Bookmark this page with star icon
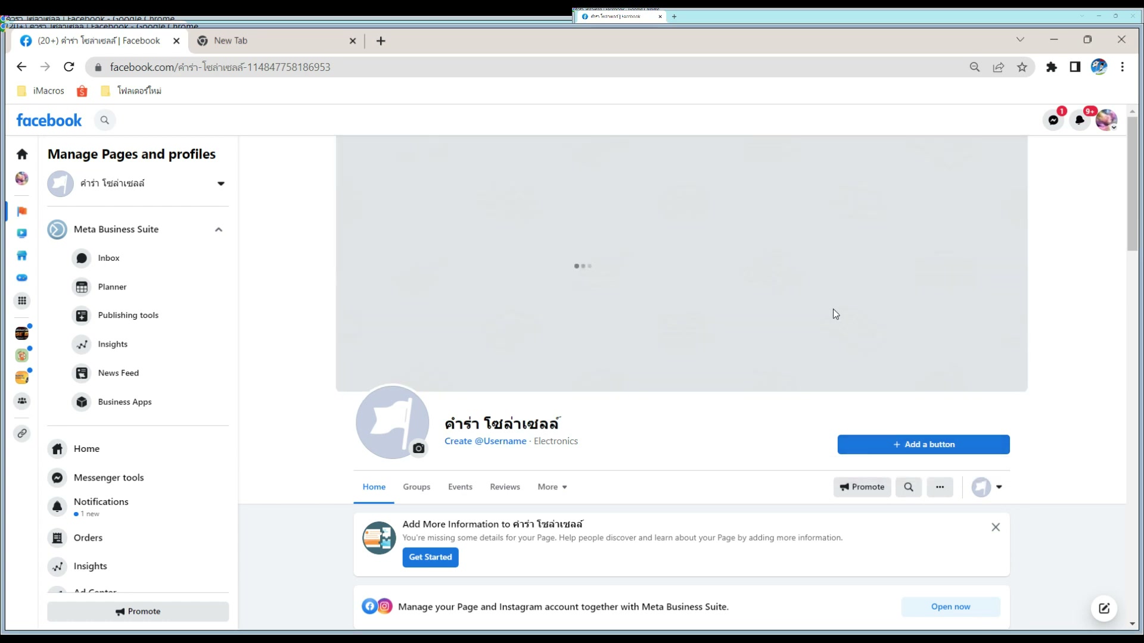 point(1022,67)
